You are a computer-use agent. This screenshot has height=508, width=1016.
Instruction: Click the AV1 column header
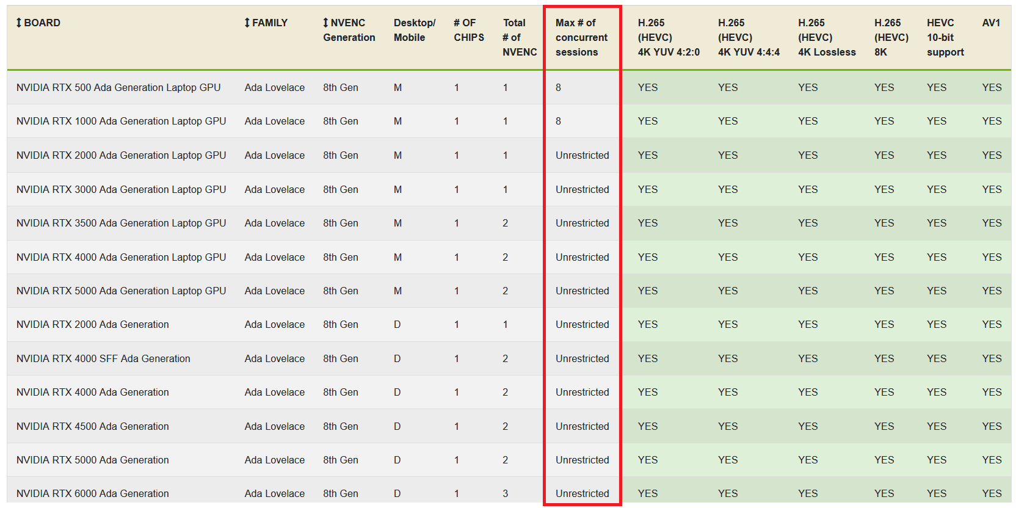991,23
